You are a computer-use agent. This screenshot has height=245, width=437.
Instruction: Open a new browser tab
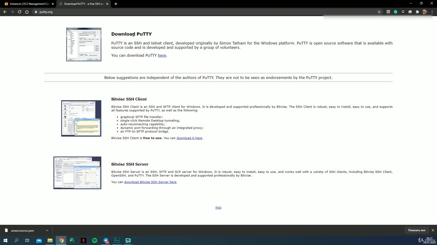[116, 4]
